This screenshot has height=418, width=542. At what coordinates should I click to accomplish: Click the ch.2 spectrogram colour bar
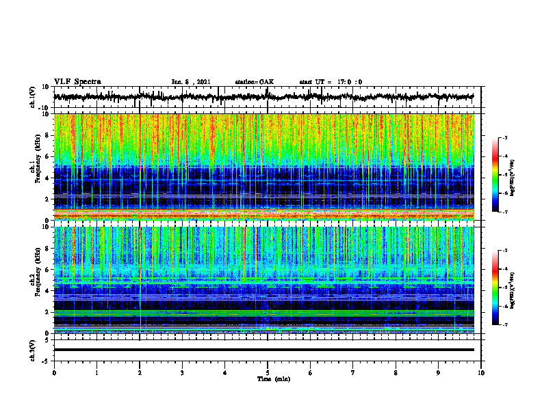[x=495, y=288]
